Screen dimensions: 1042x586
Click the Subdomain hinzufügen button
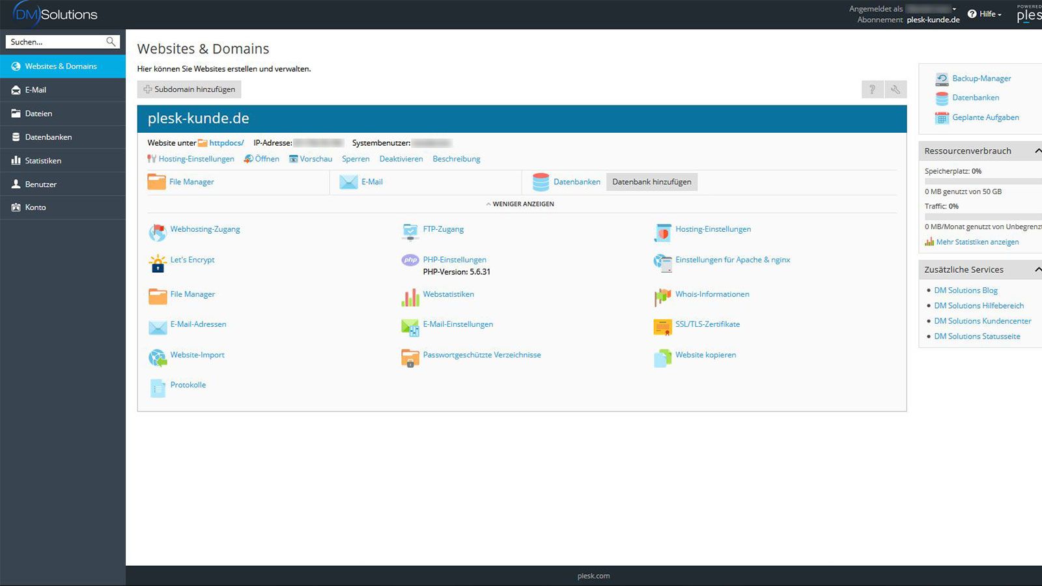click(x=189, y=89)
